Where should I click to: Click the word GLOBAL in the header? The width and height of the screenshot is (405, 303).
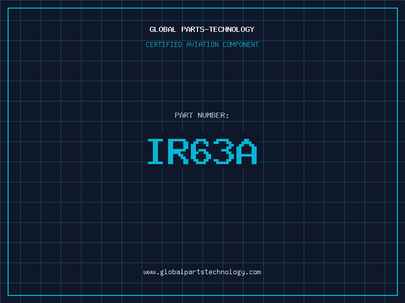pyautogui.click(x=163, y=29)
